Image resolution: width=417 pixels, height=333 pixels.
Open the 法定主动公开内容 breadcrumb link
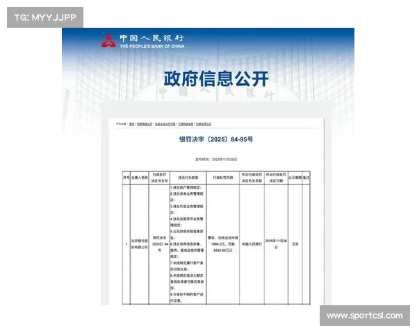[165, 123]
